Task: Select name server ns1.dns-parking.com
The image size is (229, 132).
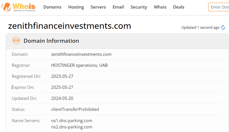Action: click(x=72, y=121)
